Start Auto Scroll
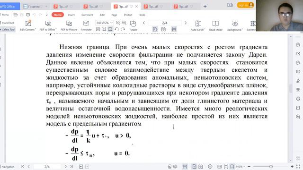The height and width of the screenshot is (170, 303). coord(198,25)
